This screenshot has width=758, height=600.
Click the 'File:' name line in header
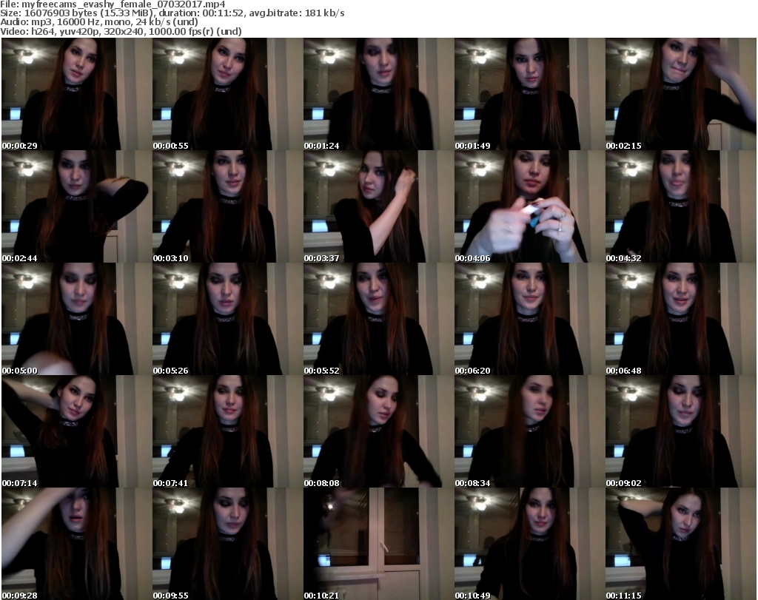point(113,4)
